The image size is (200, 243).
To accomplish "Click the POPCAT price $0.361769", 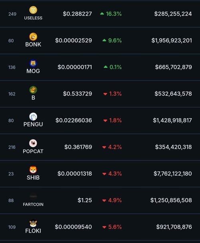I will pyautogui.click(x=78, y=147).
